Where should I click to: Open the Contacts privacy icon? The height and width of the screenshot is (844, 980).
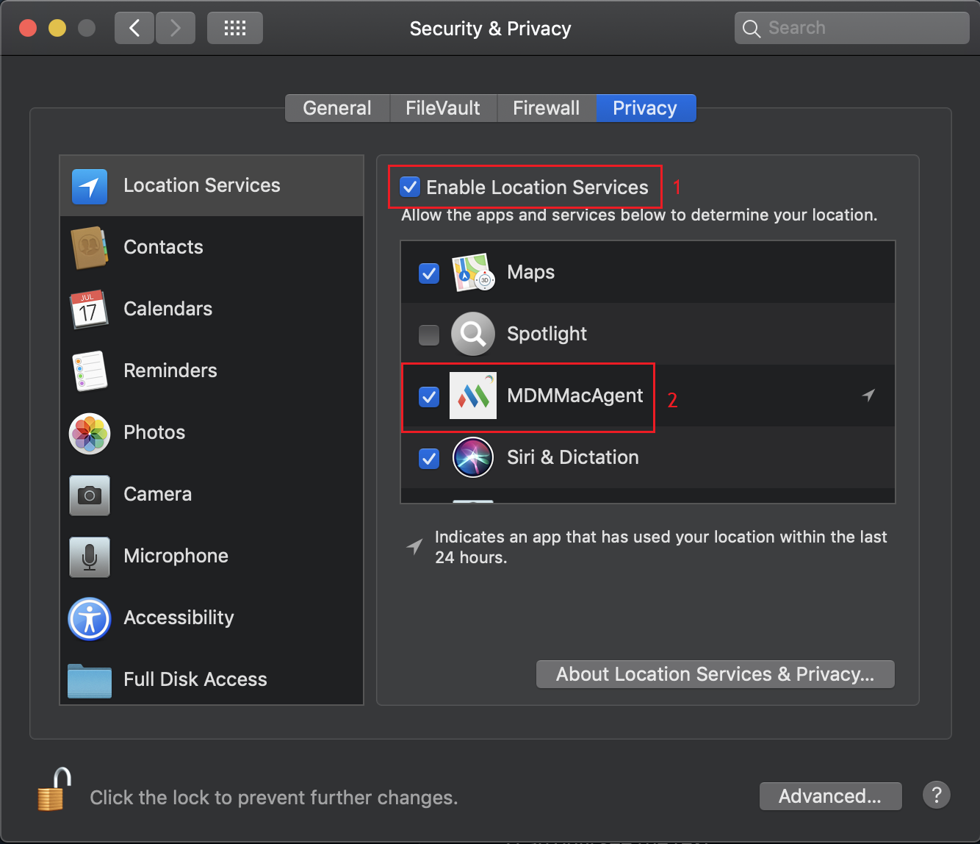88,248
